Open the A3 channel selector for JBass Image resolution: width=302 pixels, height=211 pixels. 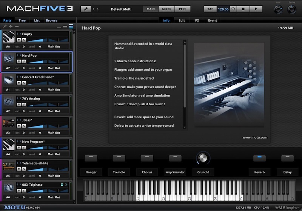click(8, 133)
